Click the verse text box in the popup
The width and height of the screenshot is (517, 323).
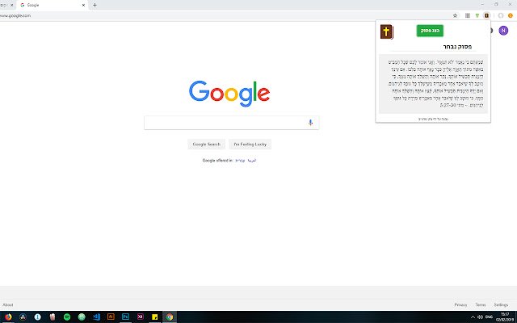click(x=433, y=84)
